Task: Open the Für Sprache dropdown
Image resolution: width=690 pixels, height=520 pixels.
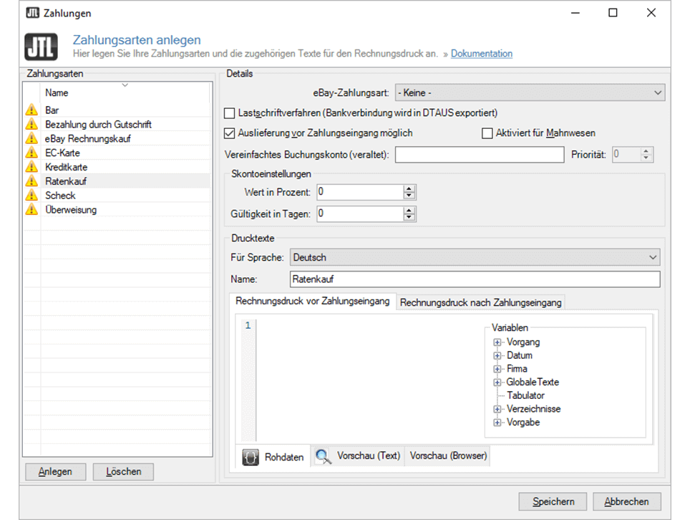Action: [x=475, y=258]
